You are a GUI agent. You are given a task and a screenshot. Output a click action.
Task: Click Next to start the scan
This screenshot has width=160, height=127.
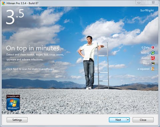(118, 120)
